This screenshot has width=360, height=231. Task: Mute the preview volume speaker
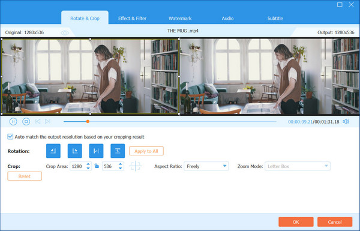point(346,121)
